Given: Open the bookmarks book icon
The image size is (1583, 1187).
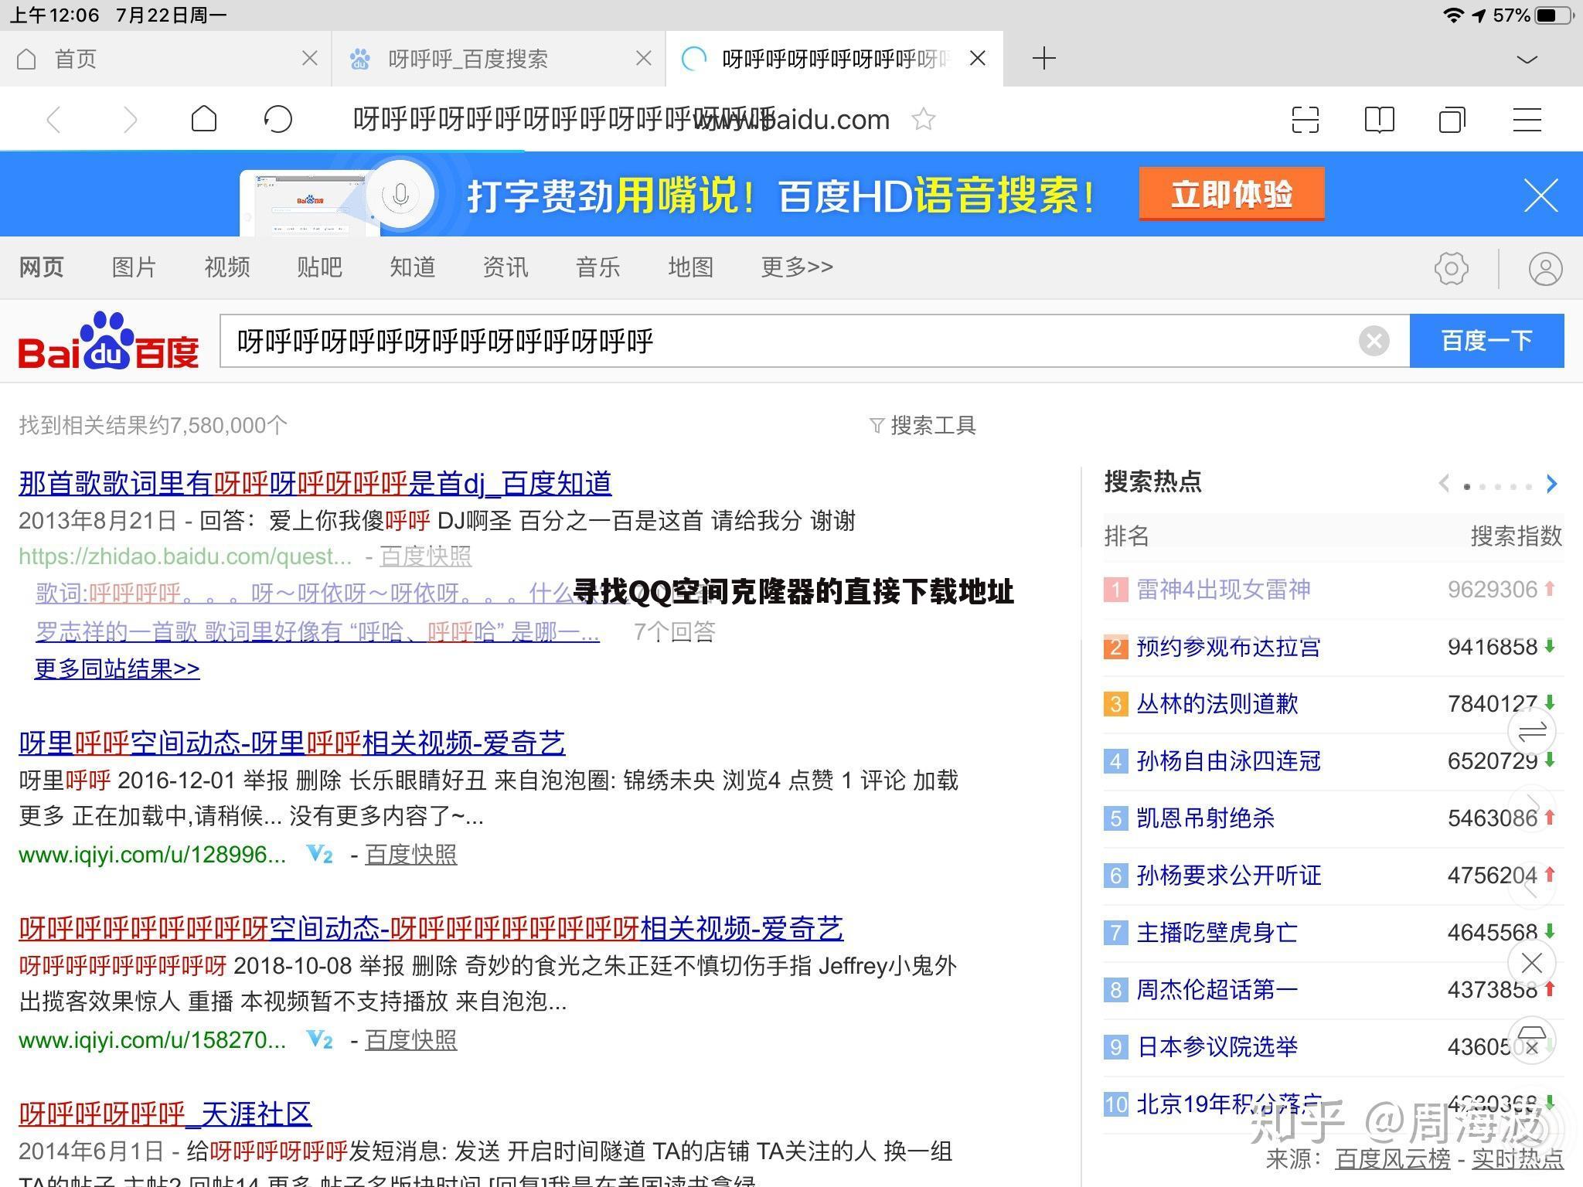Looking at the screenshot, I should click(1379, 120).
